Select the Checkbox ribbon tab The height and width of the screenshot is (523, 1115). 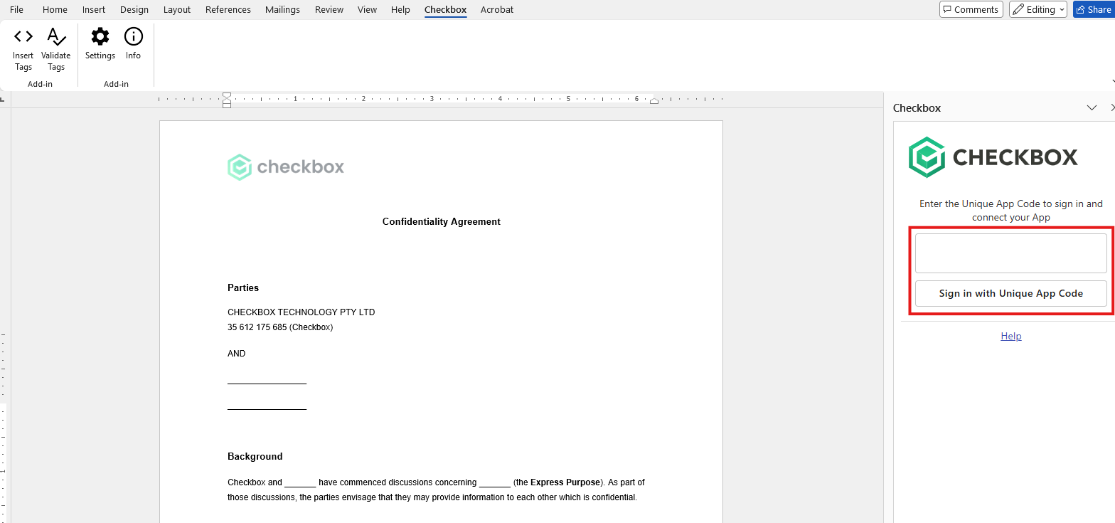[445, 9]
